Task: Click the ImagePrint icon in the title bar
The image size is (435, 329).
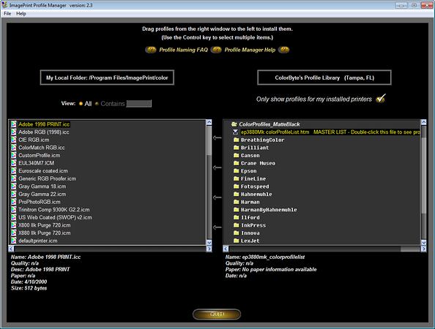Action: (4, 4)
